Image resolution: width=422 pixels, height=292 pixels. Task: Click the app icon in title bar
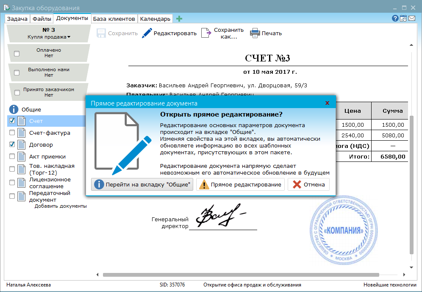[6, 8]
